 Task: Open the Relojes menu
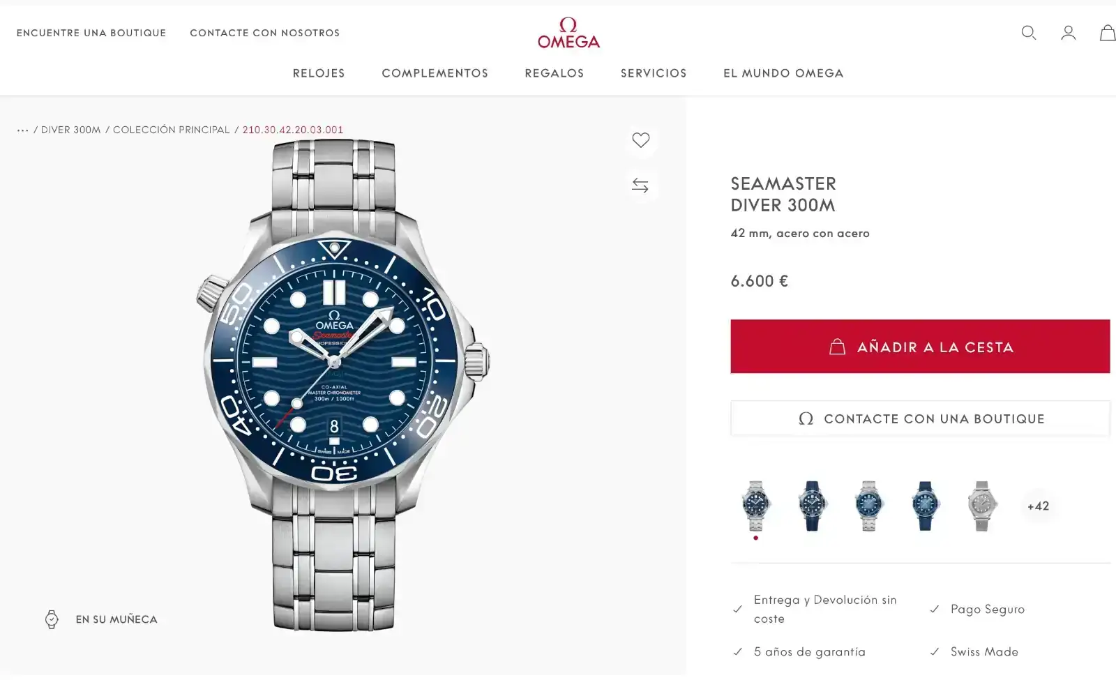coord(319,73)
